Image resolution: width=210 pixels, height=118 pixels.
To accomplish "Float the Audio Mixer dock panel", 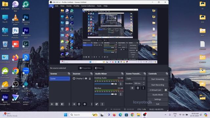I will pyautogui.click(x=122, y=74).
